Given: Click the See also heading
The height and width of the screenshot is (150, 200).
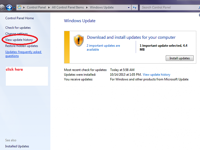Looking at the screenshot, I should click(11, 140).
